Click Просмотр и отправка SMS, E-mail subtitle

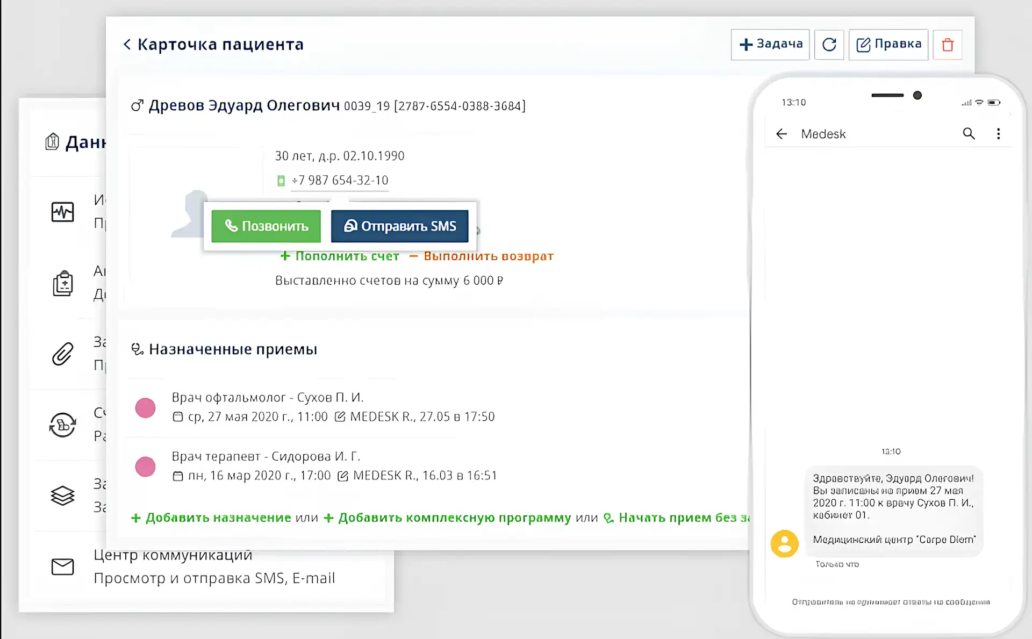coord(214,578)
